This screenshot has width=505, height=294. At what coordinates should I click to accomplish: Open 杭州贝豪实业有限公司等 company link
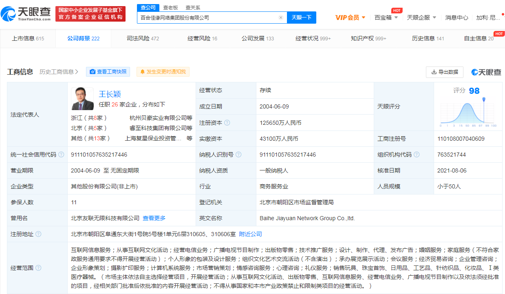[161, 118]
